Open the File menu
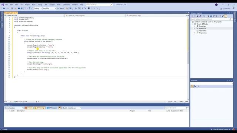The width and height of the screenshot is (237, 133). (x=7, y=5)
